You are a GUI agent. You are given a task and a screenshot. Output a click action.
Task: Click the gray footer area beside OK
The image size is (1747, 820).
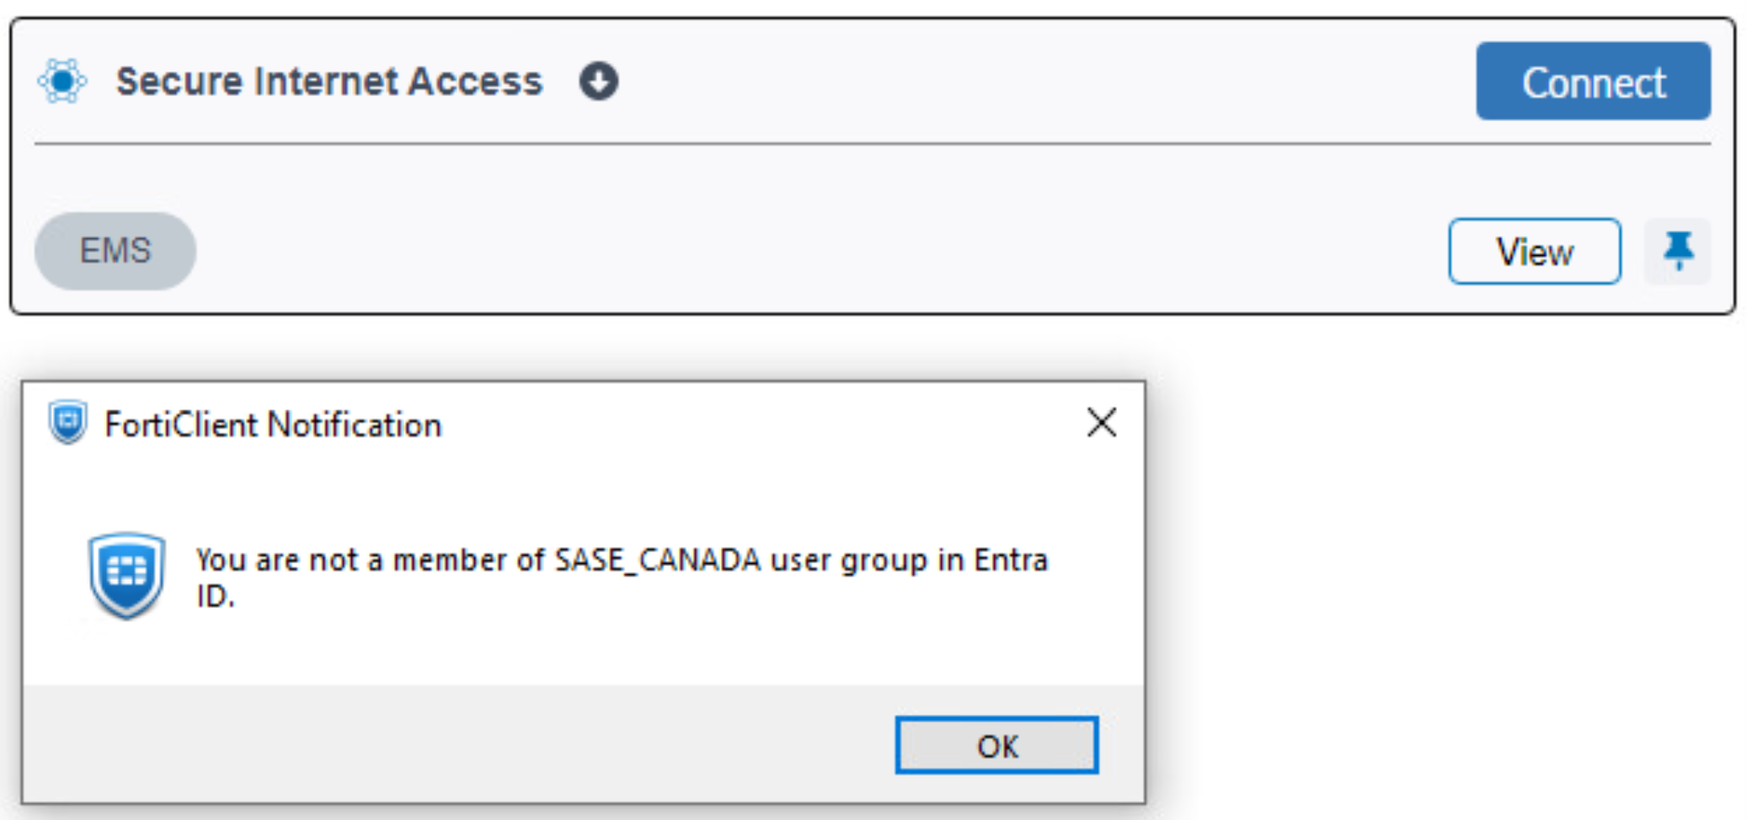tap(455, 744)
